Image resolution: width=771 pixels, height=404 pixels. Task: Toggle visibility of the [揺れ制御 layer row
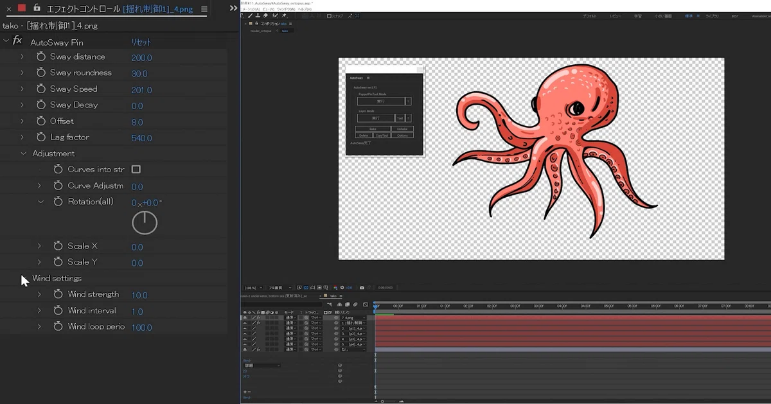click(244, 323)
